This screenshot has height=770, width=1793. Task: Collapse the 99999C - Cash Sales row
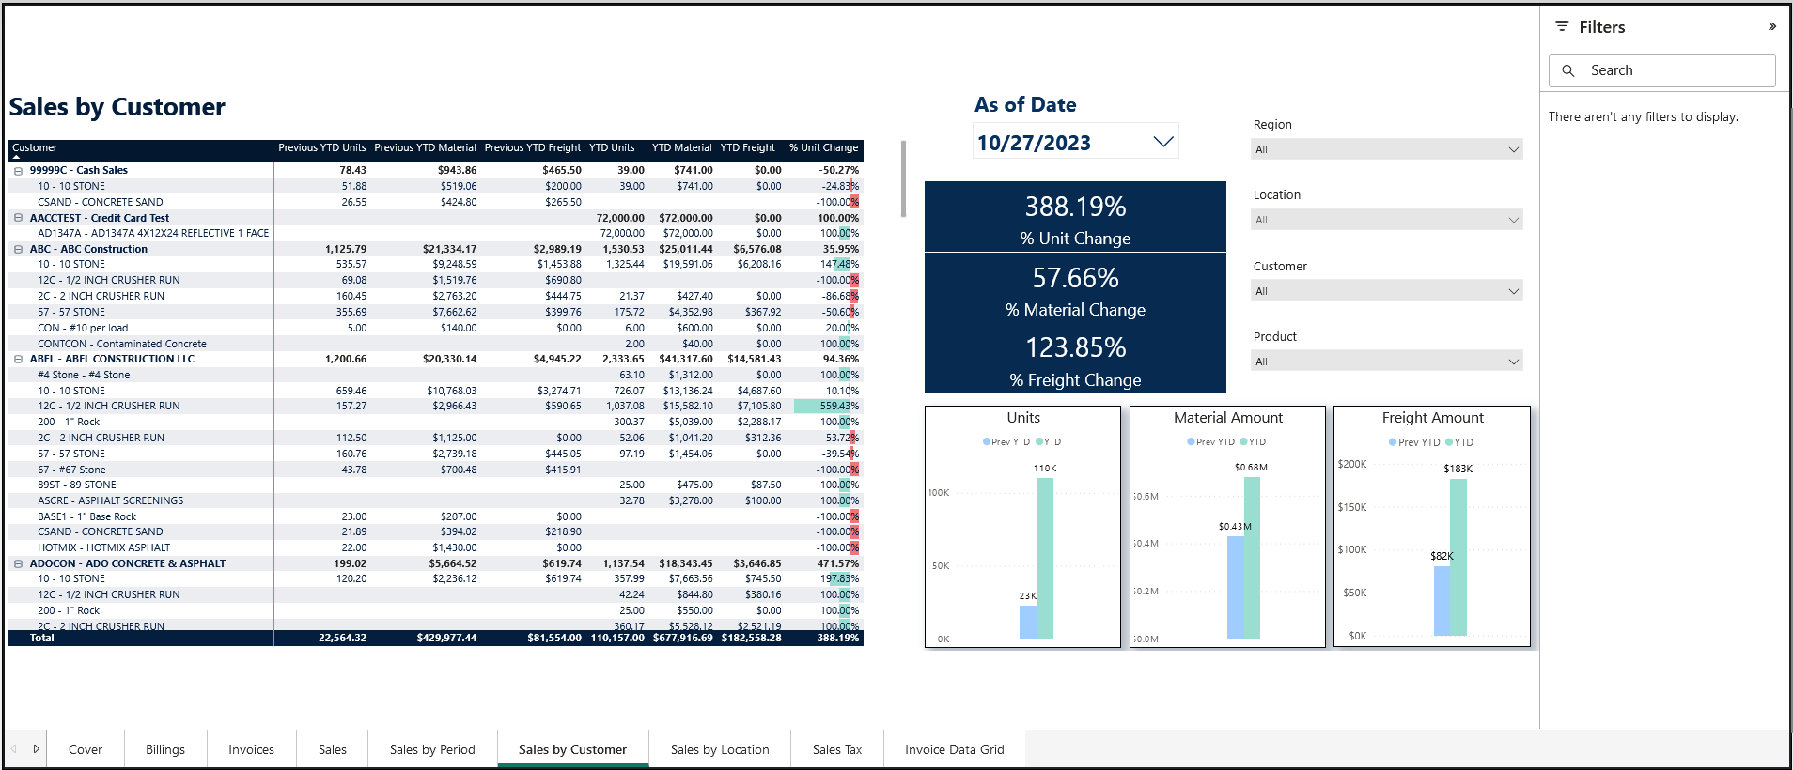click(18, 171)
